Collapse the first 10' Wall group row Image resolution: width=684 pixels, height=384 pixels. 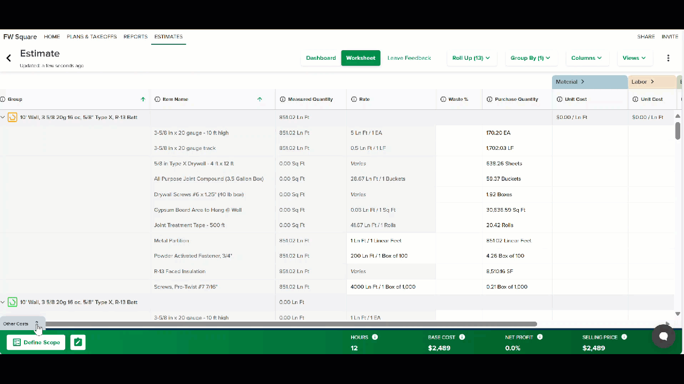coord(3,117)
